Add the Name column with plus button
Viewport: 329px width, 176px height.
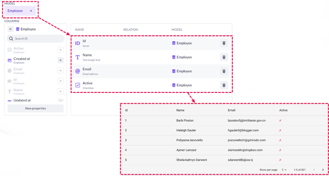point(60,91)
